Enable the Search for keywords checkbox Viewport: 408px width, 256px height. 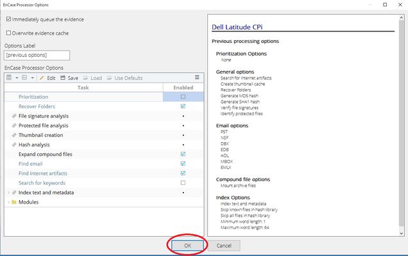click(x=183, y=183)
